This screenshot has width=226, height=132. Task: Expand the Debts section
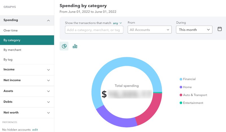coord(48,102)
